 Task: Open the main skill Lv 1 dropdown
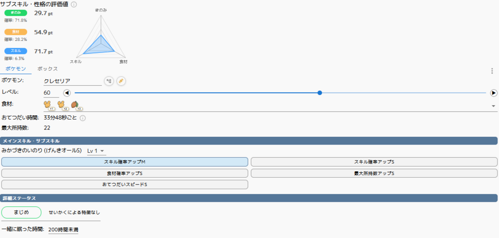(96, 151)
